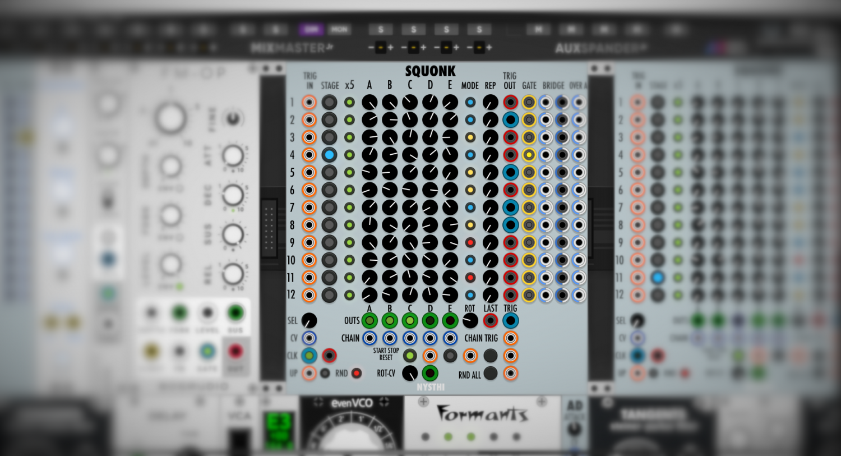Click the red RND button
Viewport: 841px width, 456px height.
click(357, 373)
